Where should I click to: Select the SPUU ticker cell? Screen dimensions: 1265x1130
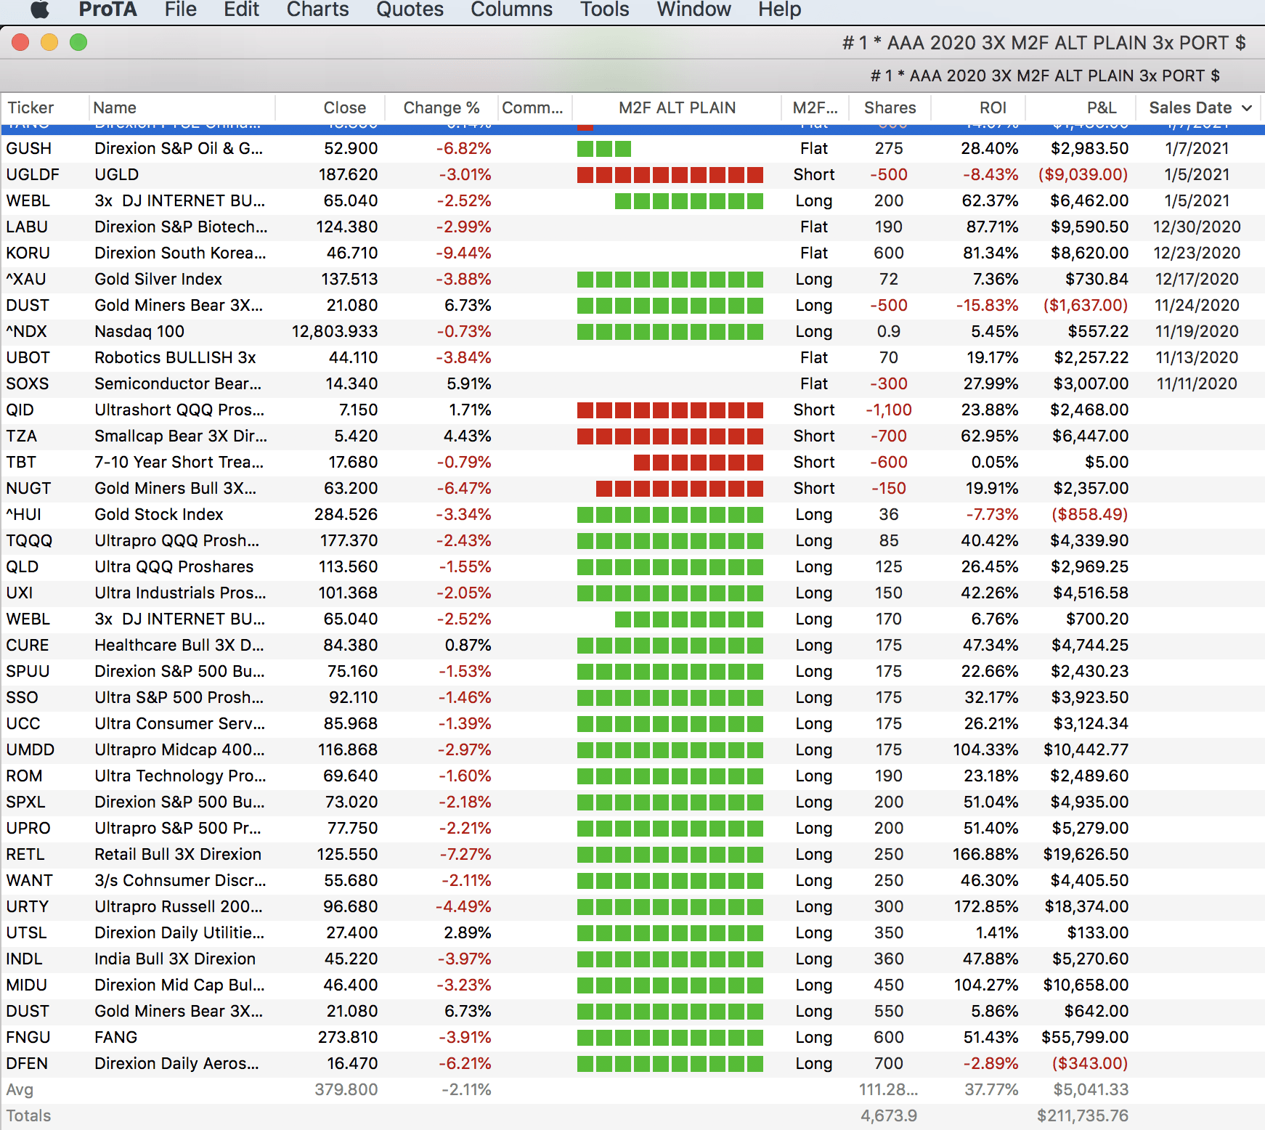(28, 671)
